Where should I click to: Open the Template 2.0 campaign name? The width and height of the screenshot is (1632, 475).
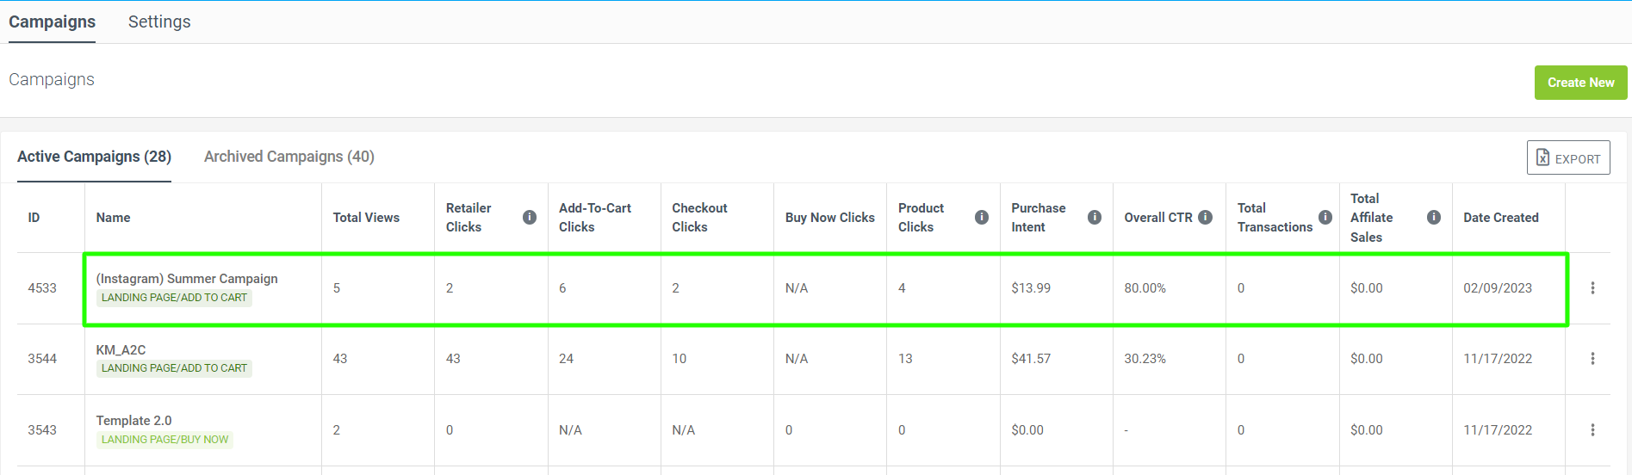pos(133,421)
